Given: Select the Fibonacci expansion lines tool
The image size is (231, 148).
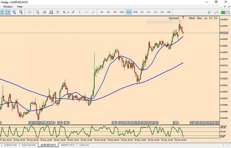Looking at the screenshot, I should 51,12.
